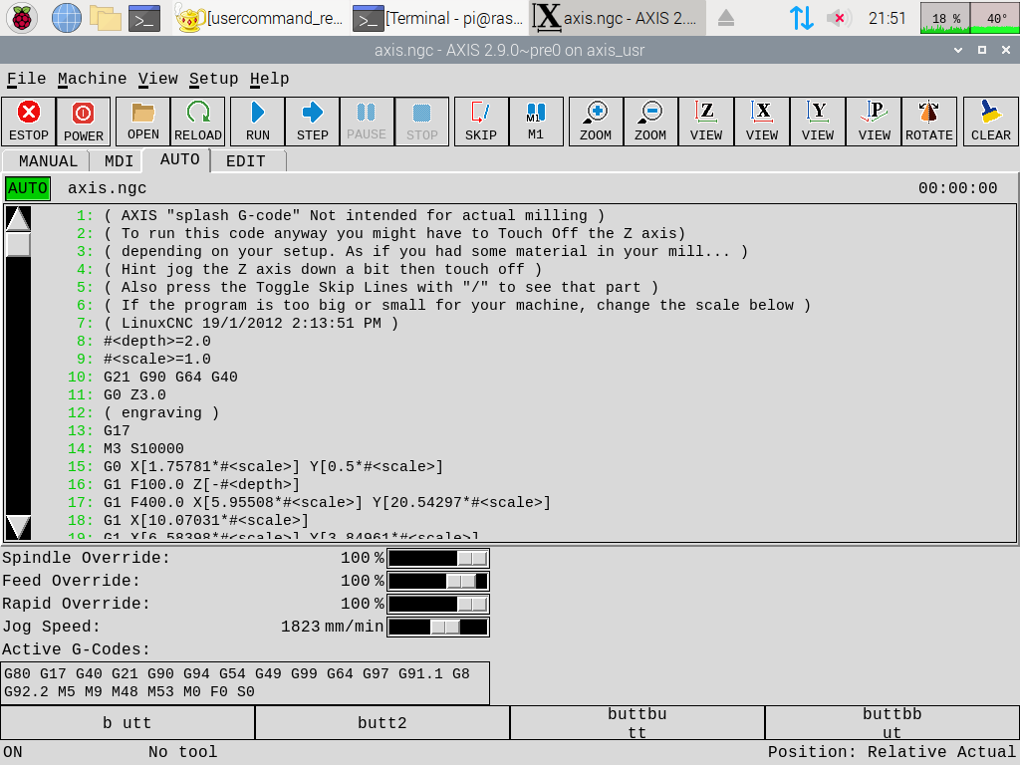This screenshot has width=1020, height=765.
Task: Launch the web browser globe icon
Action: (67, 18)
